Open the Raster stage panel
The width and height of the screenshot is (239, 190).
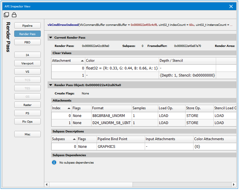pyautogui.click(x=27, y=105)
